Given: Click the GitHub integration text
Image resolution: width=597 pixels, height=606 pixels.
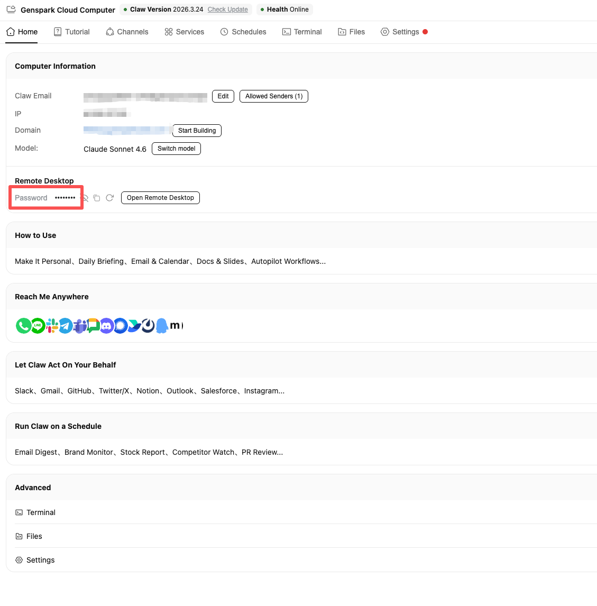Looking at the screenshot, I should tap(79, 391).
